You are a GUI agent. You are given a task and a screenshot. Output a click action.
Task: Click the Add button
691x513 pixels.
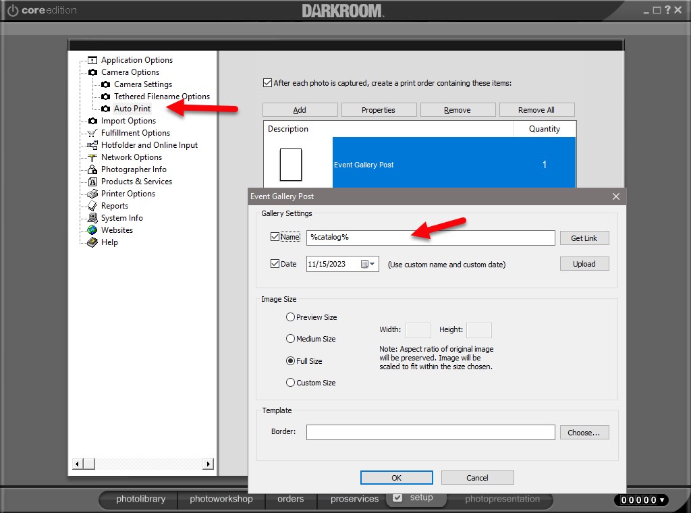300,110
